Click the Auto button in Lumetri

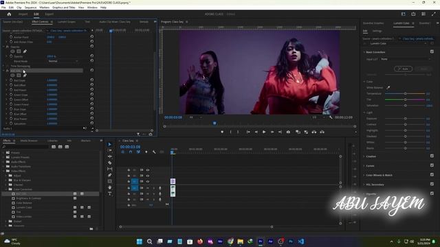coord(404,69)
